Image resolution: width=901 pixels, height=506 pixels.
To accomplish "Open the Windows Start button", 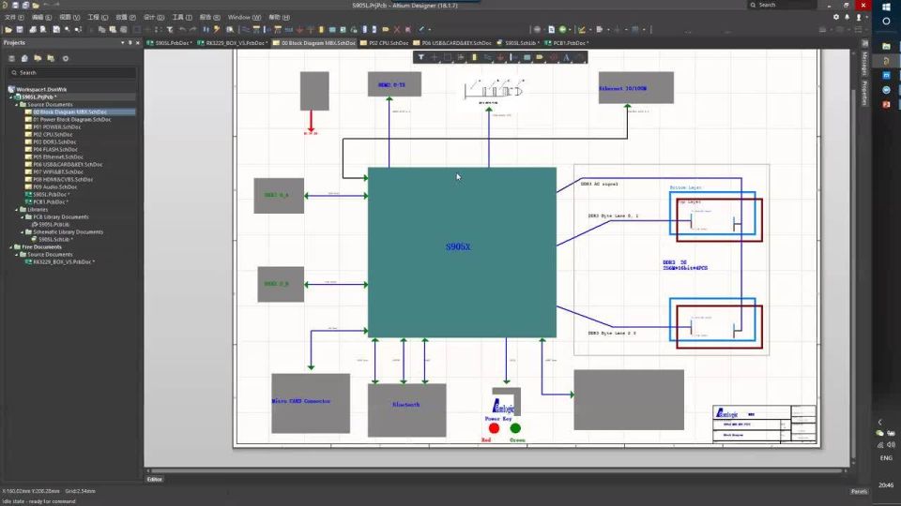I will pyautogui.click(x=886, y=7).
